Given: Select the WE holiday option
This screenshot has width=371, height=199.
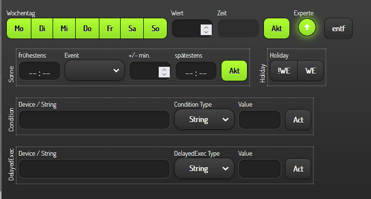Looking at the screenshot, I should coord(310,71).
